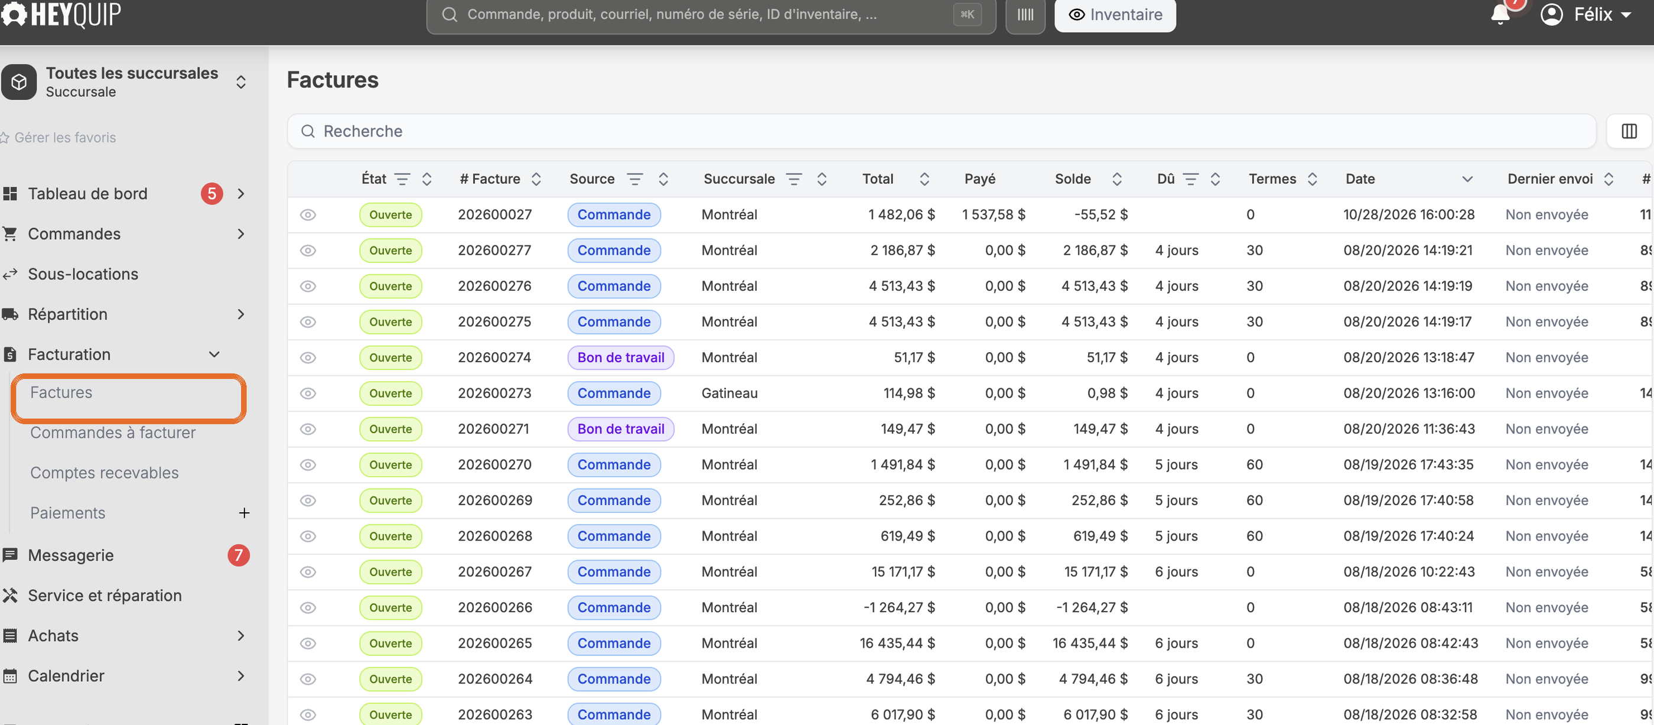This screenshot has width=1654, height=725.
Task: View invoice 202600027 via eye icon
Action: [x=308, y=215]
